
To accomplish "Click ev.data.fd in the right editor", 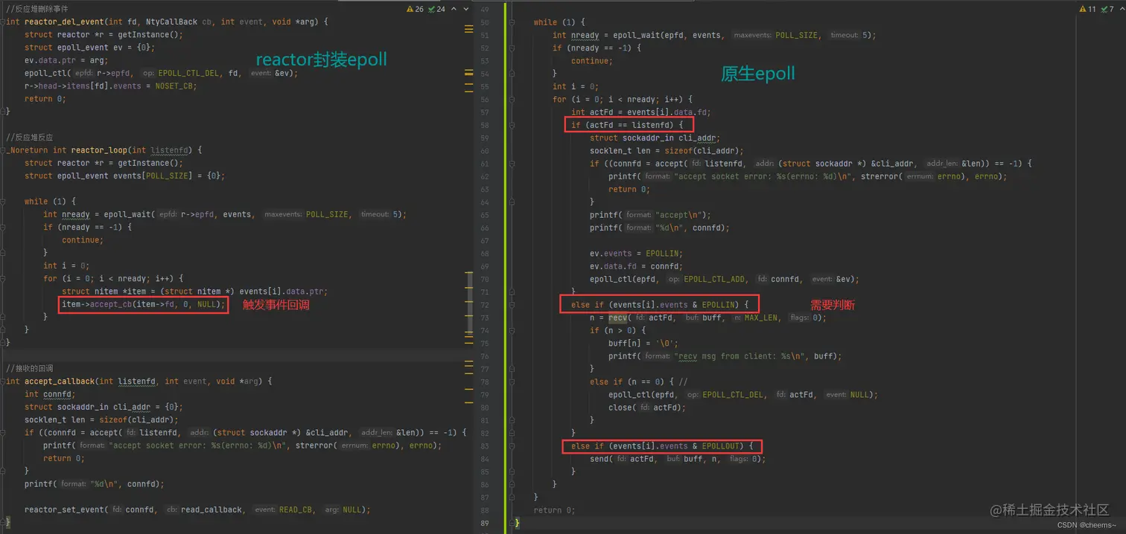I will [616, 266].
